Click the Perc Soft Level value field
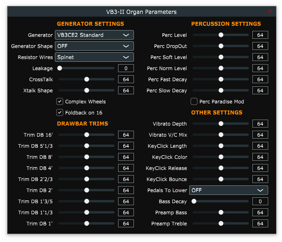Viewport: 282px width, 242px height. click(x=260, y=57)
